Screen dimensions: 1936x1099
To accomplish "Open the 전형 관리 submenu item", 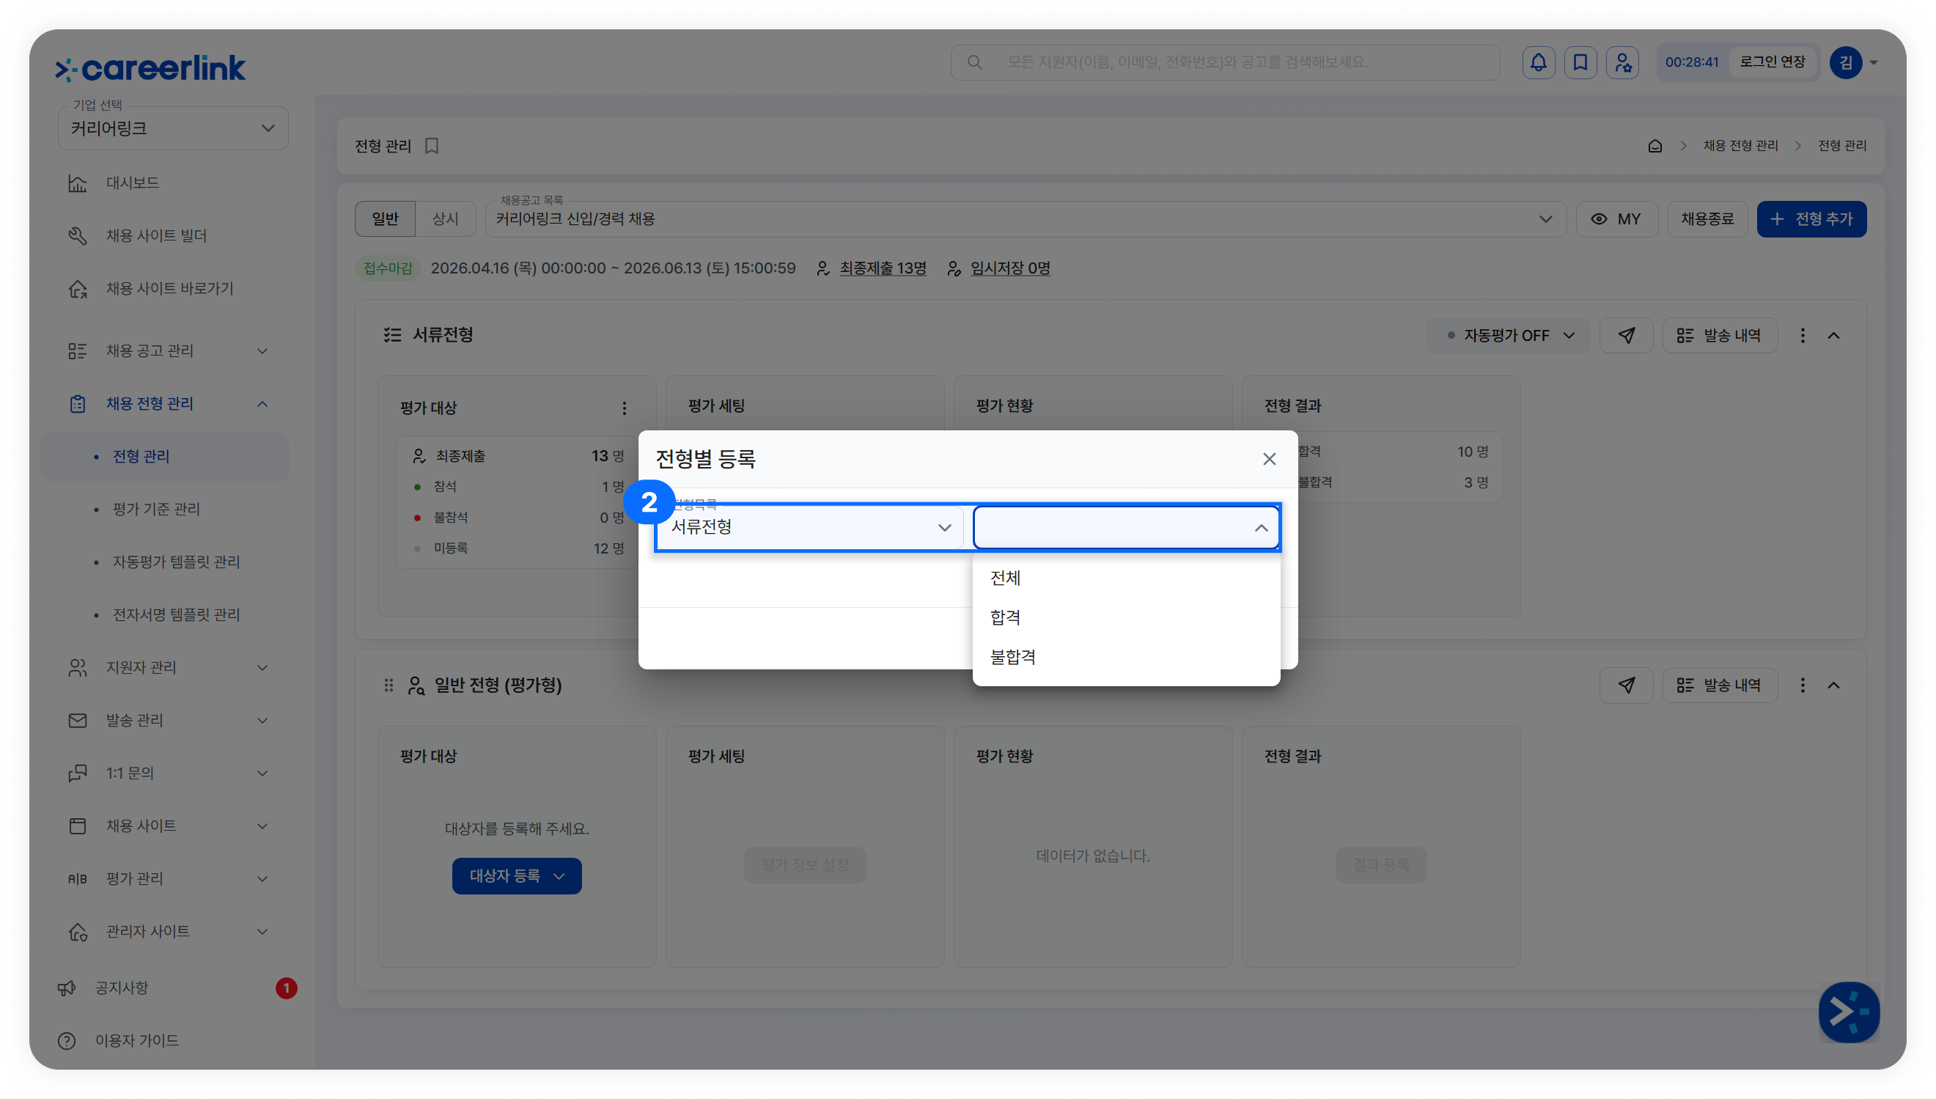I will click(164, 456).
